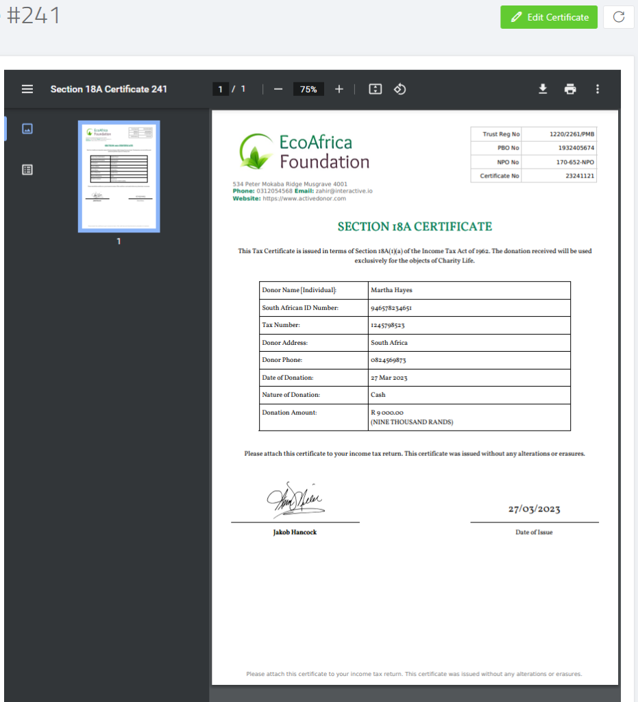Click the website https://www.activedonor.com text
The width and height of the screenshot is (638, 702).
(x=304, y=198)
